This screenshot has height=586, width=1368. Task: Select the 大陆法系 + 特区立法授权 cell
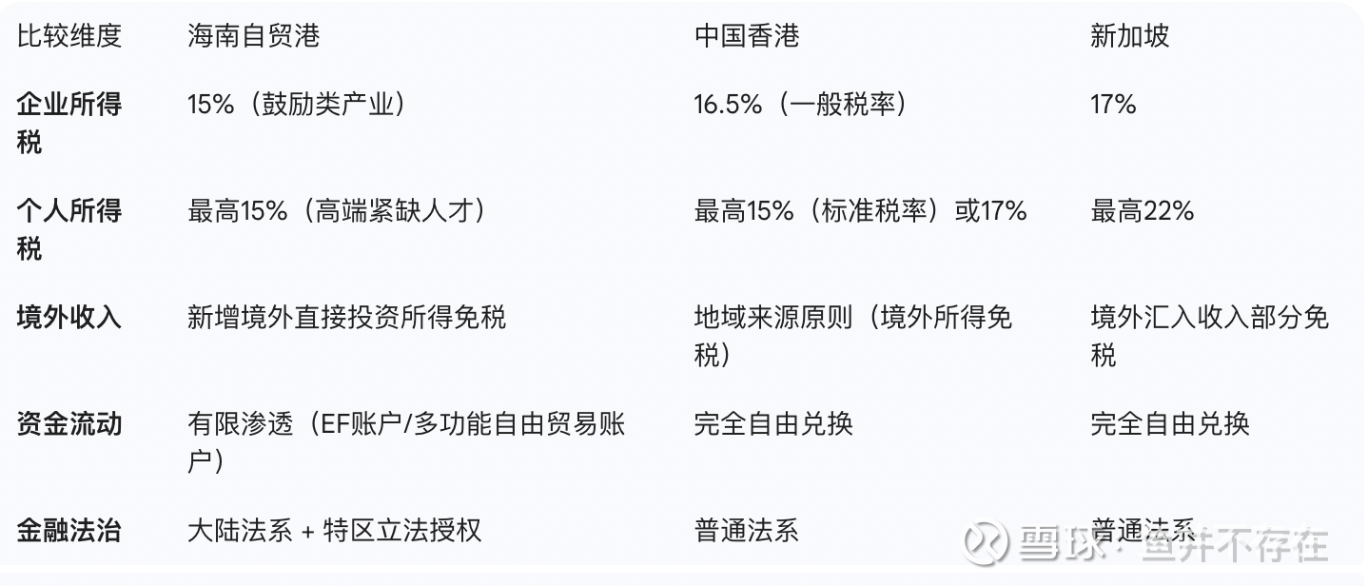coord(335,530)
